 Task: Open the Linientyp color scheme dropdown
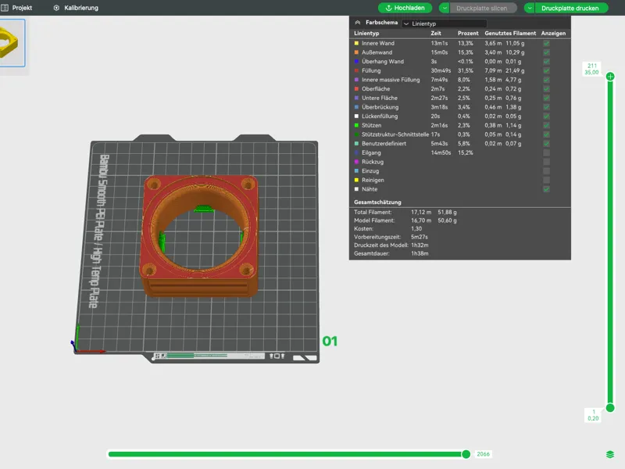(444, 23)
